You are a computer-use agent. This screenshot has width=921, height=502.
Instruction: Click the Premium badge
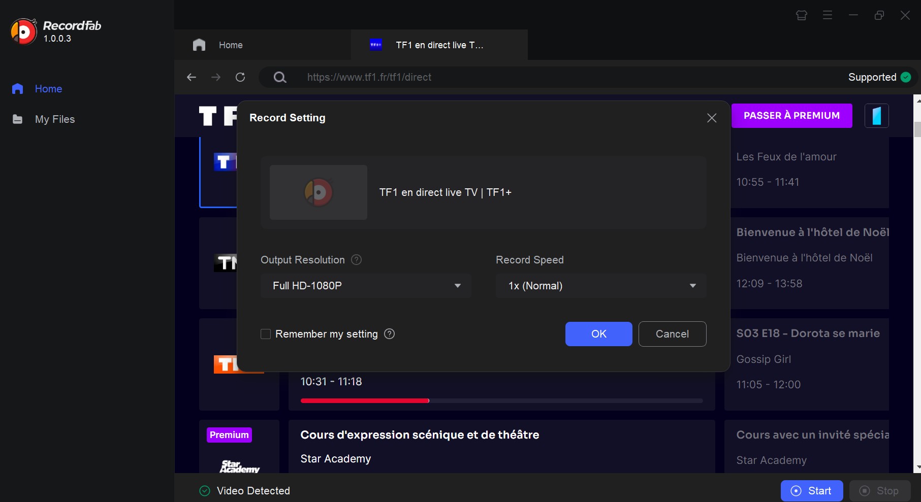tap(229, 435)
